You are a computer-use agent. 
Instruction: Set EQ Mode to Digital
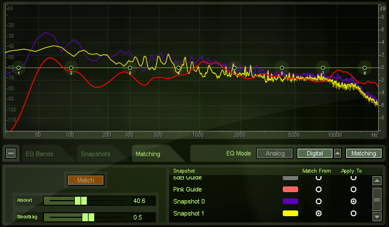click(x=315, y=153)
